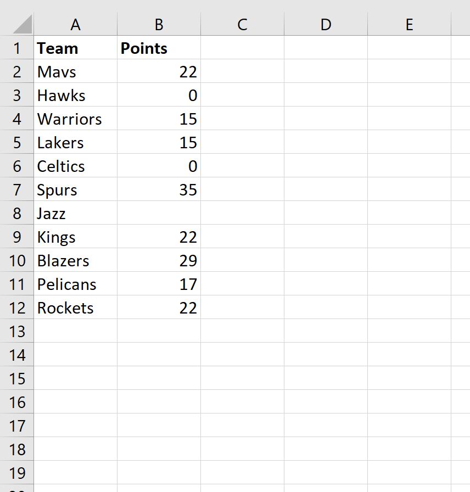Select row 19 header
This screenshot has width=470, height=492.
[16, 473]
